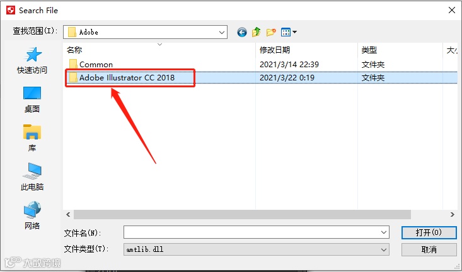The width and height of the screenshot is (462, 272).
Task: Select This PC (此电脑) in sidebar
Action: (32, 177)
